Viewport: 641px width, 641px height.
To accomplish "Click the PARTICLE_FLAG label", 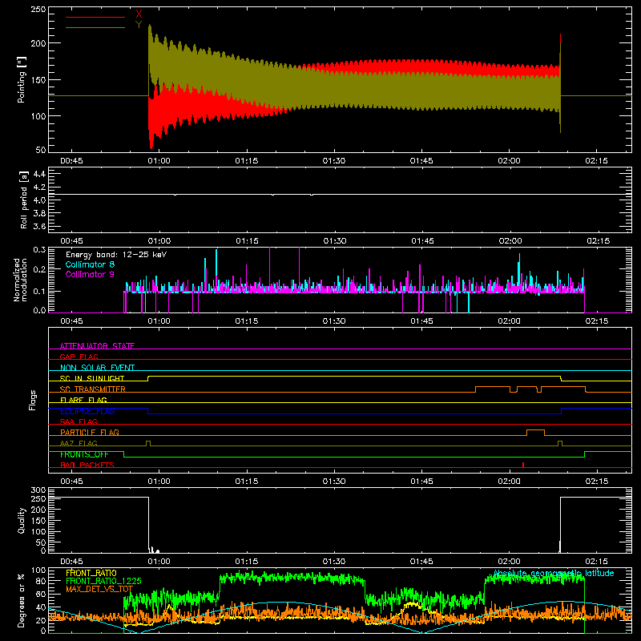I will (x=90, y=433).
